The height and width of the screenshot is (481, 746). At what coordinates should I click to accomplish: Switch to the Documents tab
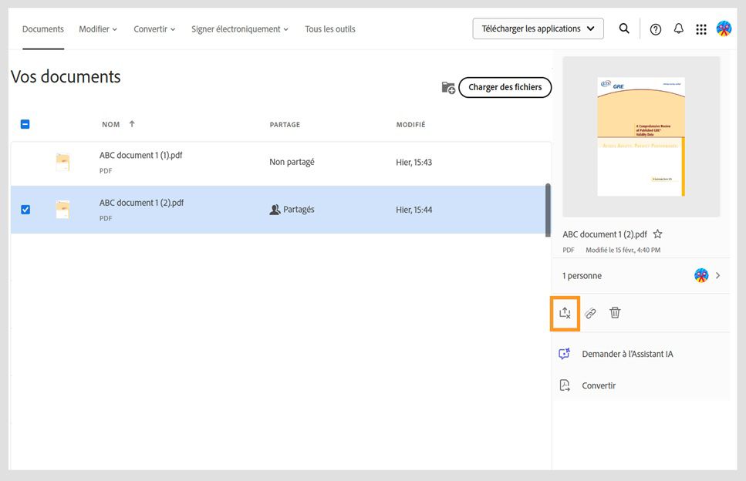point(43,29)
